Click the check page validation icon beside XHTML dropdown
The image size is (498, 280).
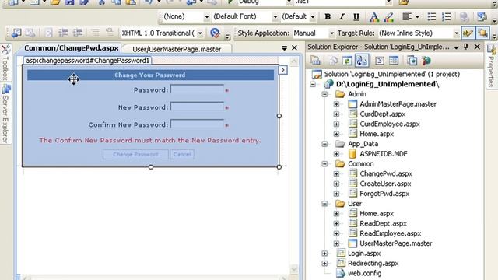point(215,33)
